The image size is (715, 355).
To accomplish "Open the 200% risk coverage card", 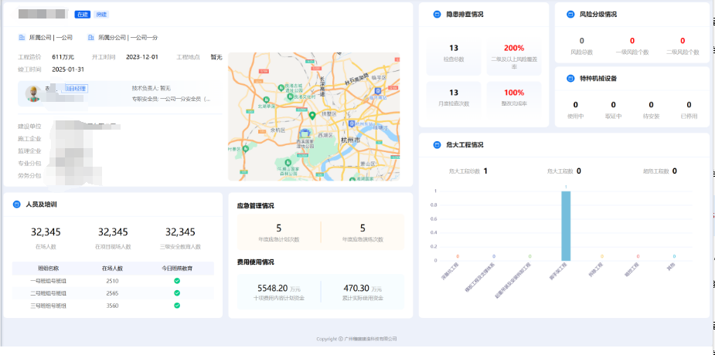I will tap(514, 56).
